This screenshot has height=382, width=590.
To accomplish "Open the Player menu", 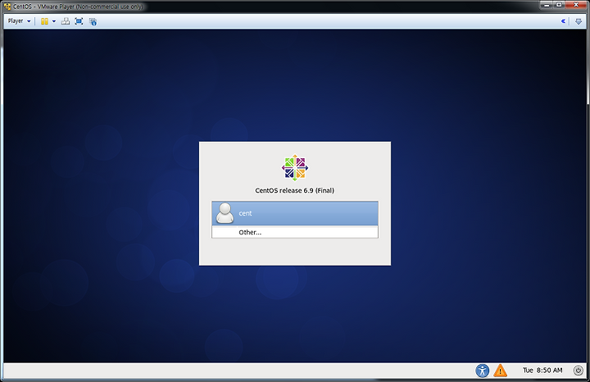I will [19, 21].
